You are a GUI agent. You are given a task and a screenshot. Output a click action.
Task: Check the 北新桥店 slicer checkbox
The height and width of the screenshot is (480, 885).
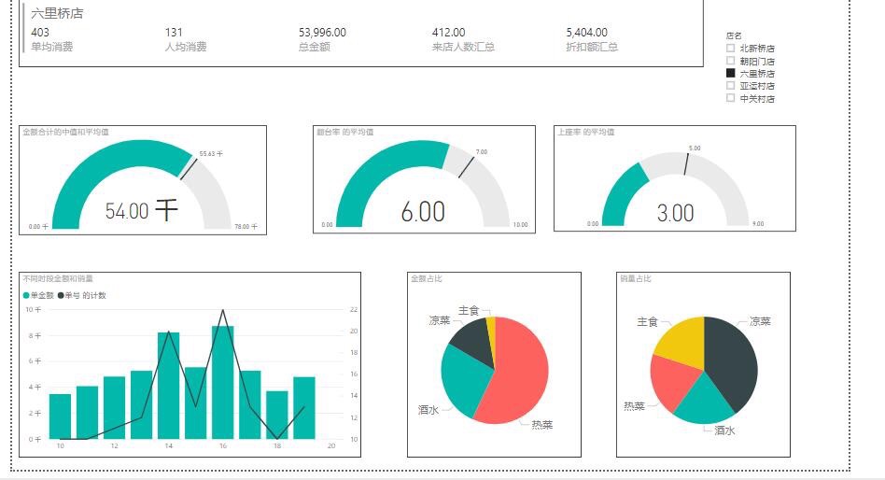coord(730,48)
